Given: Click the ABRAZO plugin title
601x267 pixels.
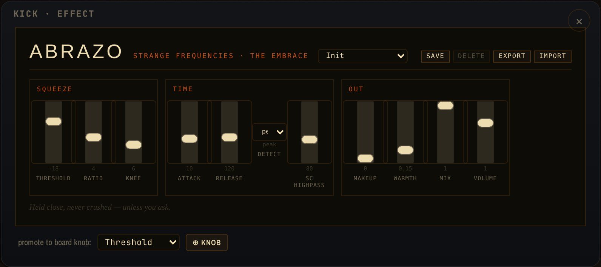Looking at the screenshot, I should pyautogui.click(x=76, y=52).
